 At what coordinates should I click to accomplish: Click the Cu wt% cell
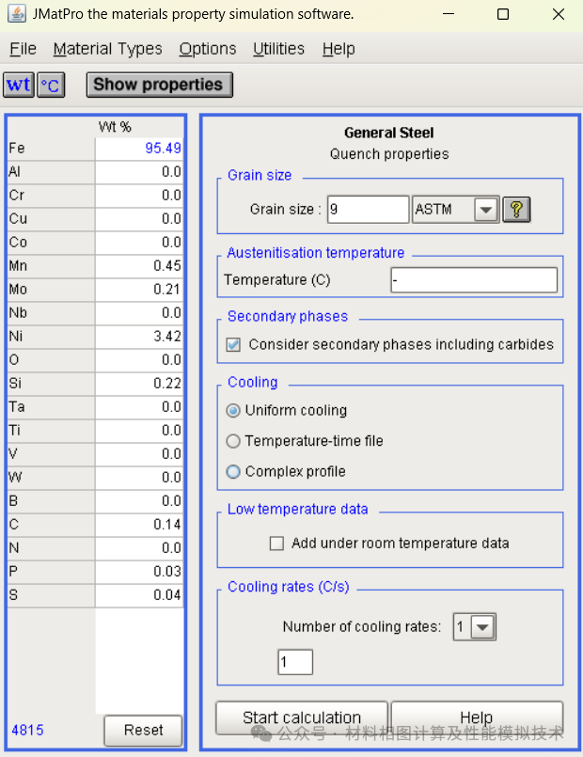[x=139, y=219]
